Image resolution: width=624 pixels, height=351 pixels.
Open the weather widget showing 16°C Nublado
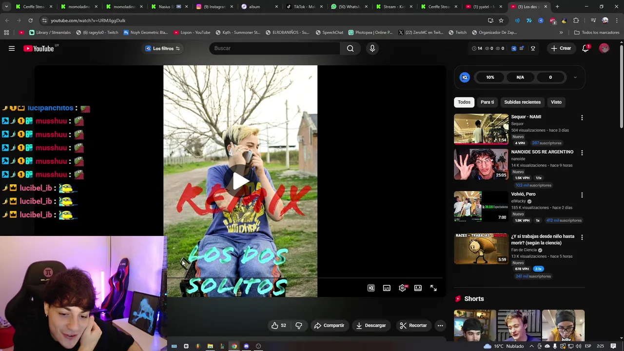click(x=504, y=346)
